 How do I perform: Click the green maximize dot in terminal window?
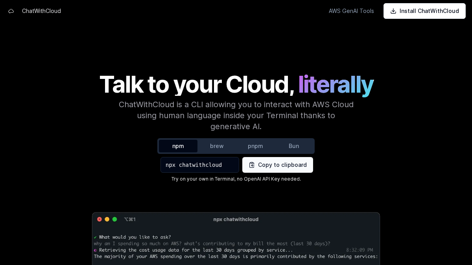point(114,219)
